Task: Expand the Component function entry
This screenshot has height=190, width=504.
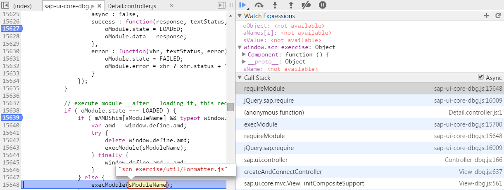Action: click(x=244, y=54)
